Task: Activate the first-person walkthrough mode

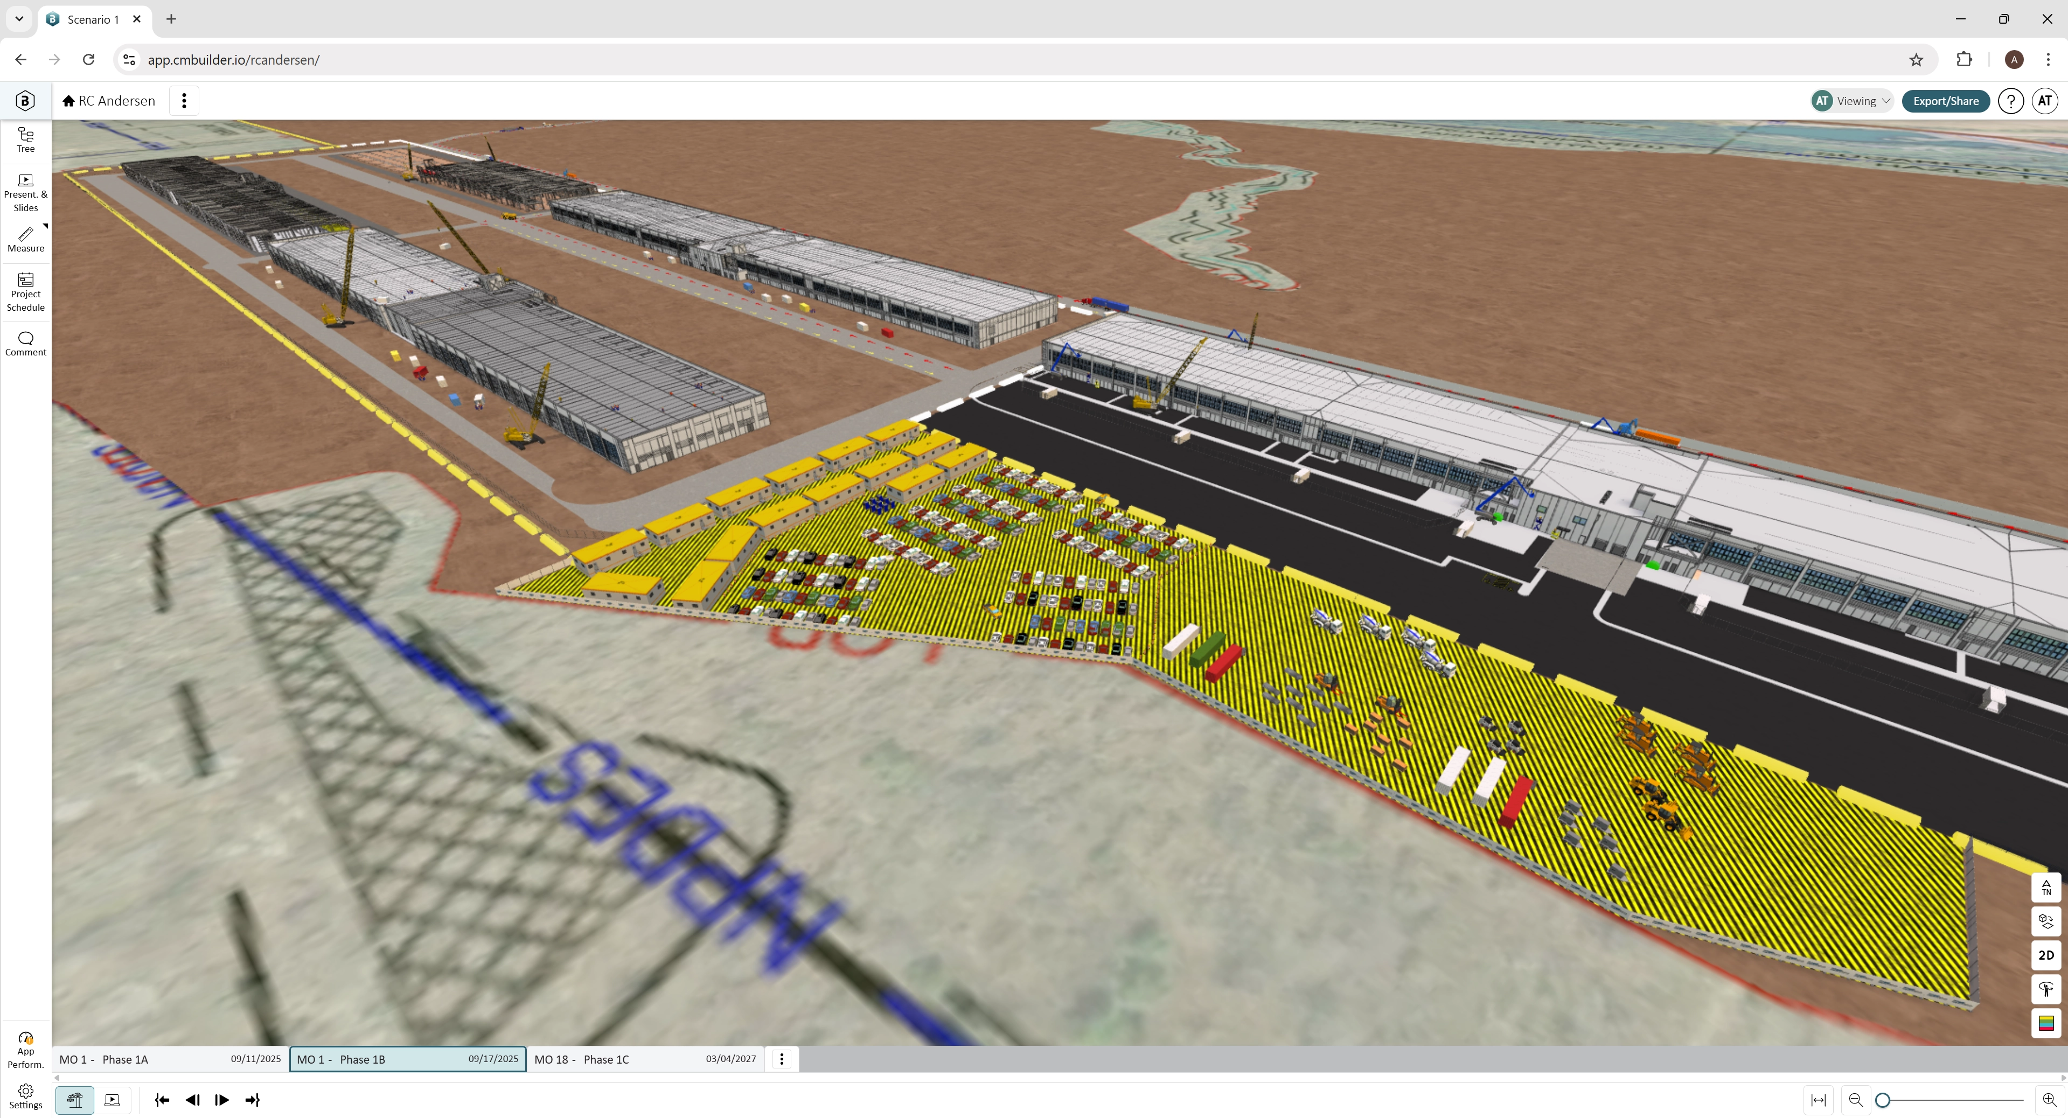Action: coord(2046,989)
